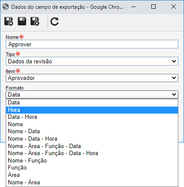The width and height of the screenshot is (184, 187).
Task: Select Nome - Data list option
Action: coord(92,132)
